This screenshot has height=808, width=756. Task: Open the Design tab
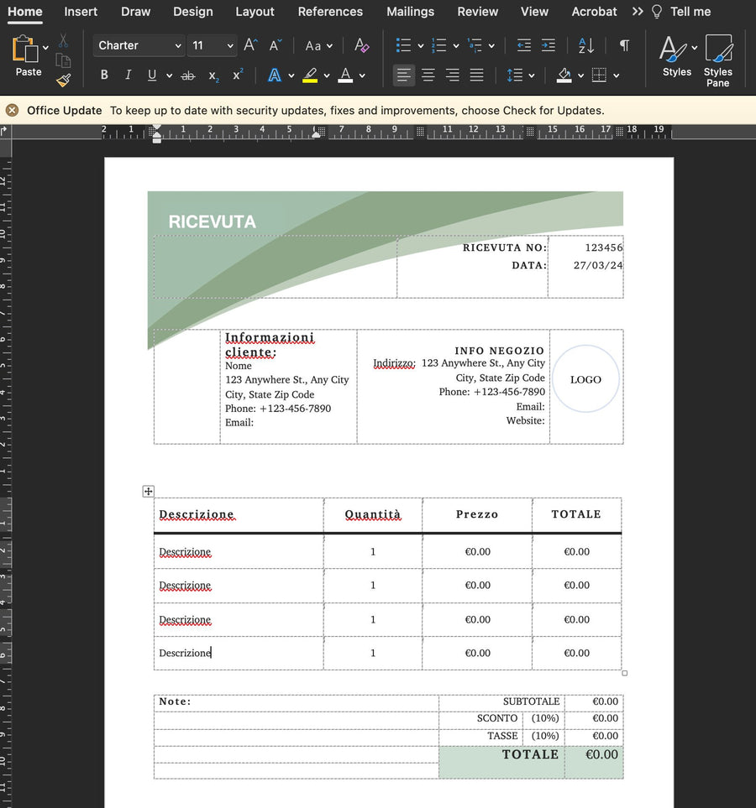[193, 12]
